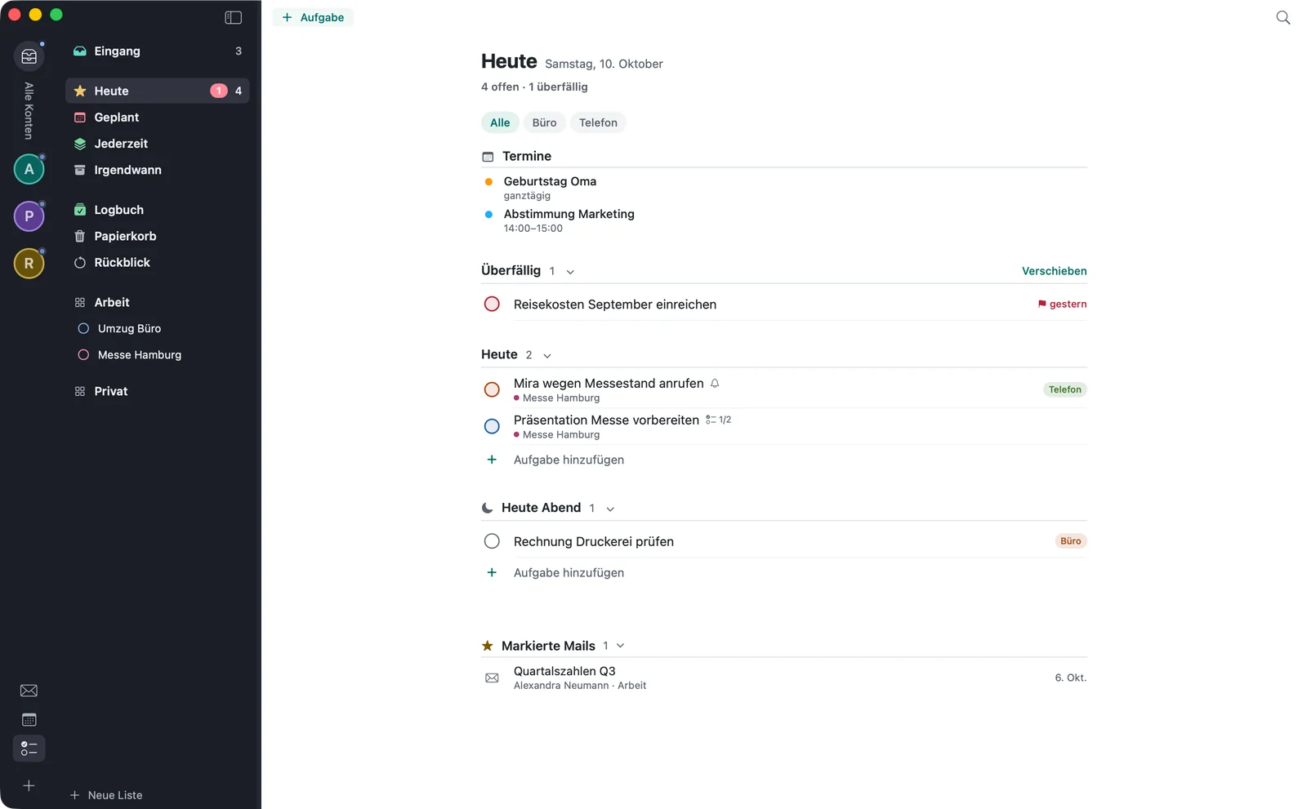Select the All Accounts inbox icon
The height and width of the screenshot is (809, 1307).
[x=29, y=56]
